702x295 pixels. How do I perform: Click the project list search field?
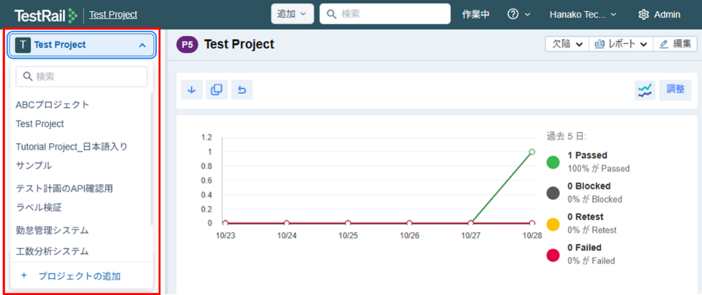(x=81, y=76)
